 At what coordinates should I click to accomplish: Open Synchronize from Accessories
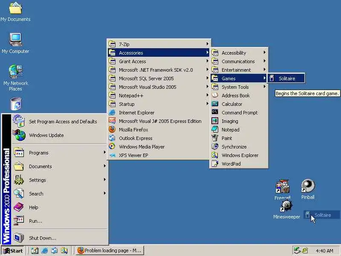239,147
